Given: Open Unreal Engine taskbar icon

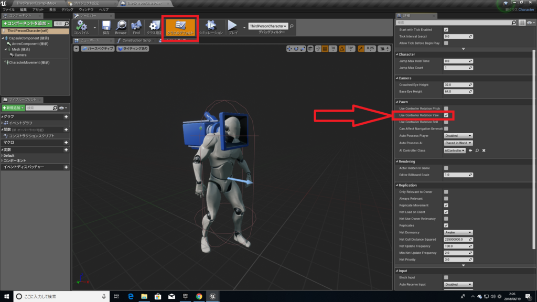Looking at the screenshot, I should point(213,296).
